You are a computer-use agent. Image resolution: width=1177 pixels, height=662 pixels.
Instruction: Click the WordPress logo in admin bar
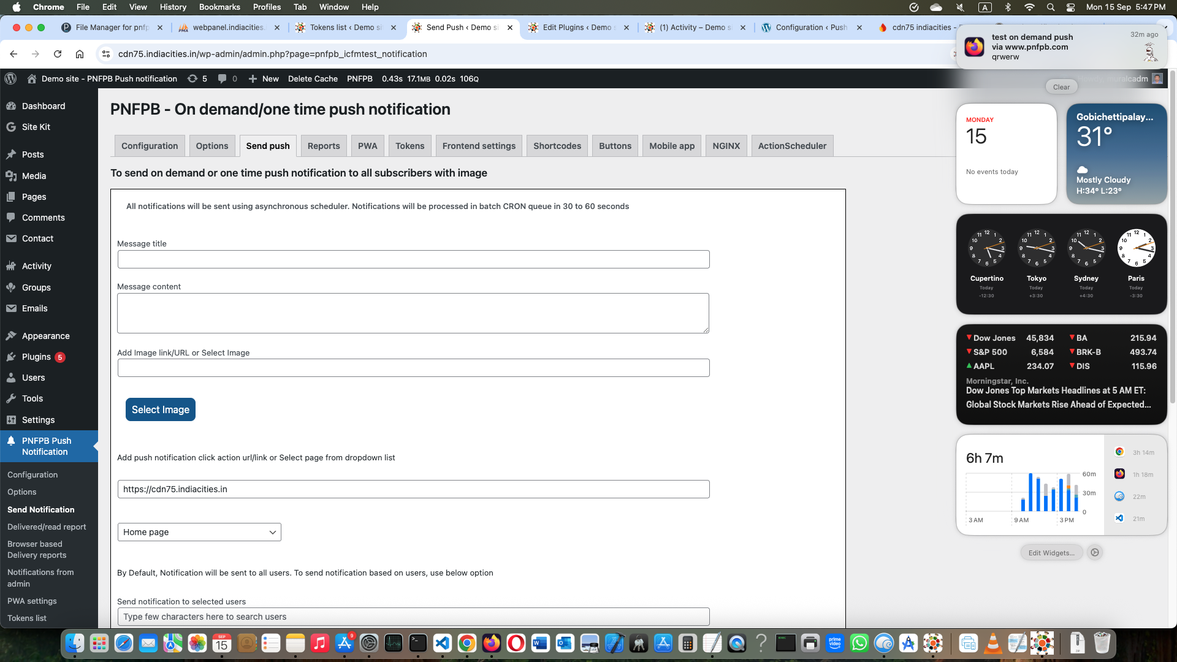pyautogui.click(x=10, y=78)
